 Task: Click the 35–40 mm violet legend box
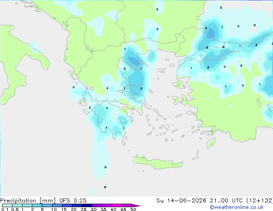coord(106,205)
